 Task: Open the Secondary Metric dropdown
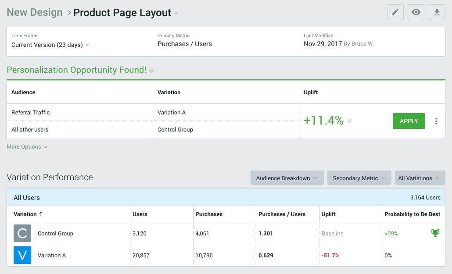359,178
